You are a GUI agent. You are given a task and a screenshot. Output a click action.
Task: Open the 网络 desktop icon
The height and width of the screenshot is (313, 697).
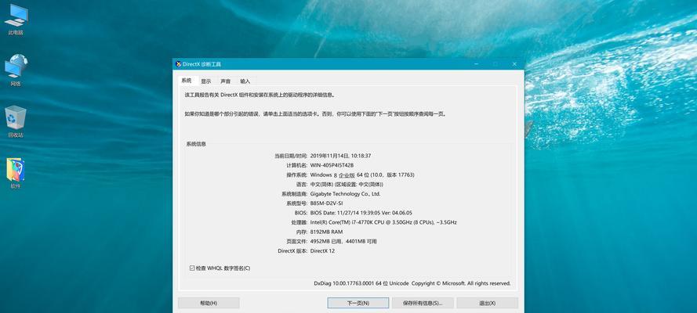click(x=16, y=70)
